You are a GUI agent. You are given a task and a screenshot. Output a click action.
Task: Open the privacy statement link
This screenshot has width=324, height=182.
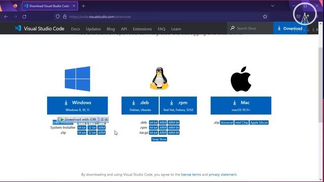click(x=223, y=174)
